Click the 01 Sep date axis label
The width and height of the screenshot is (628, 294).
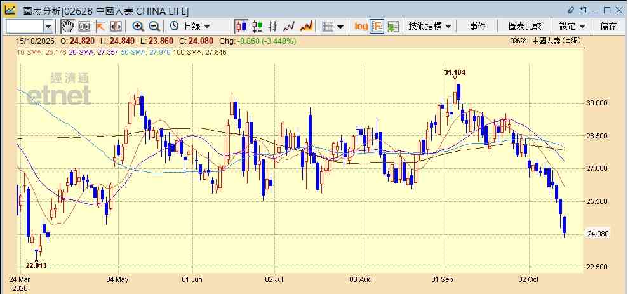(x=443, y=279)
